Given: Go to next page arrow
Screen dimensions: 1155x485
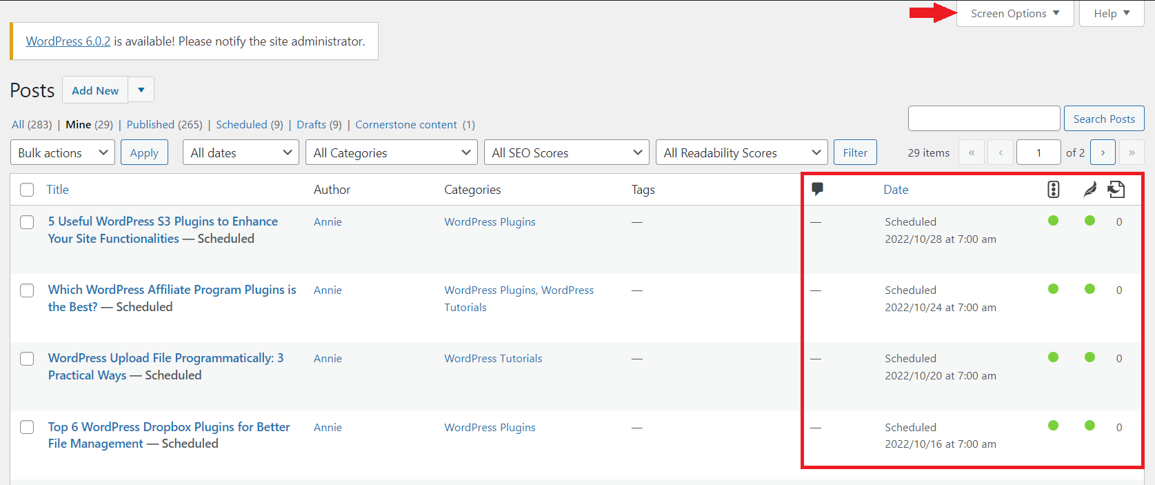Looking at the screenshot, I should coord(1103,152).
